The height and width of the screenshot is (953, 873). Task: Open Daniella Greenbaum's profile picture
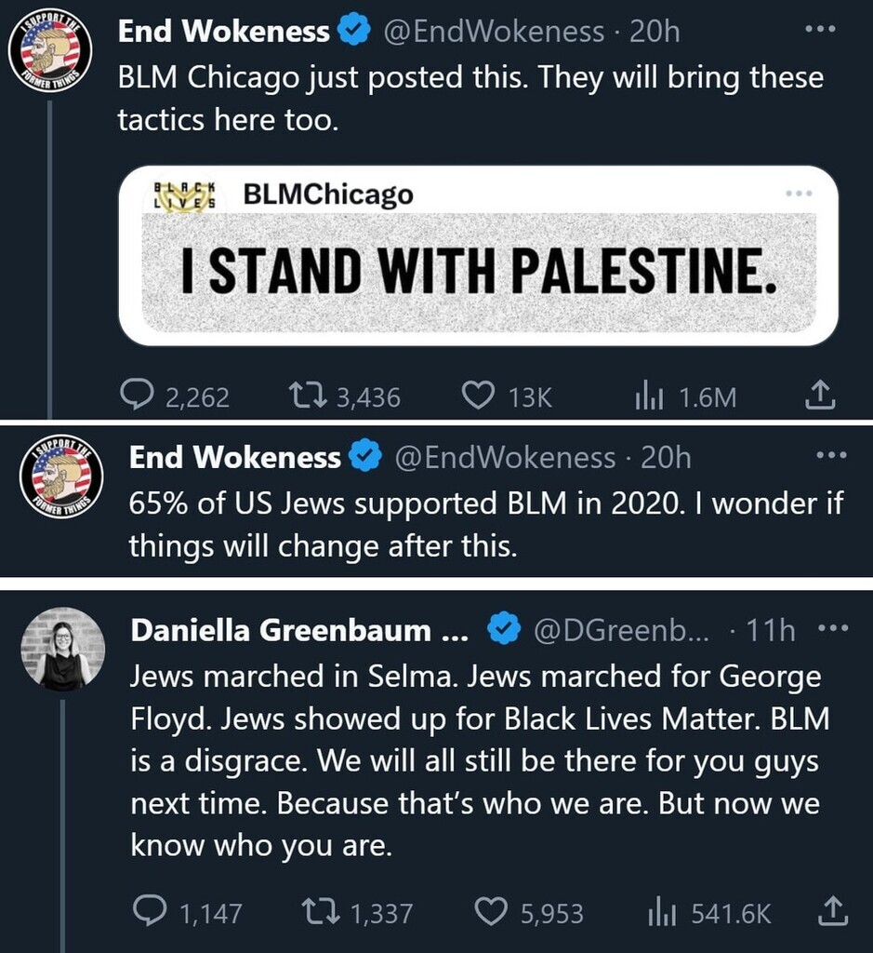click(62, 650)
